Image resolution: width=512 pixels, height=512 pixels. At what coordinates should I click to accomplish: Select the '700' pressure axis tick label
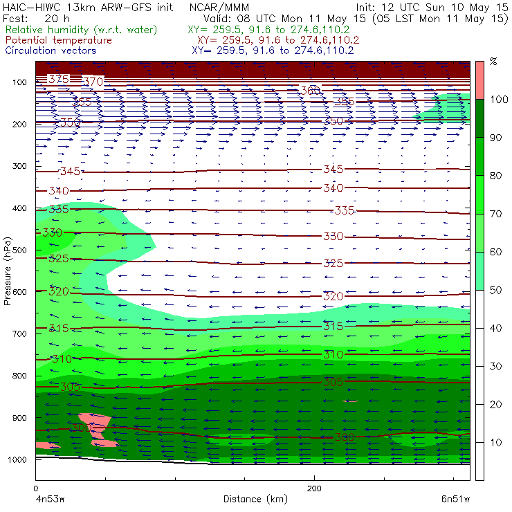pyautogui.click(x=19, y=333)
